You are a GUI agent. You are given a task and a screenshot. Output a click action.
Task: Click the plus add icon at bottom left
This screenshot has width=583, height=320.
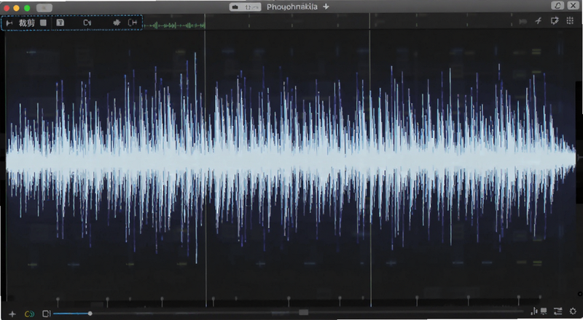click(12, 314)
